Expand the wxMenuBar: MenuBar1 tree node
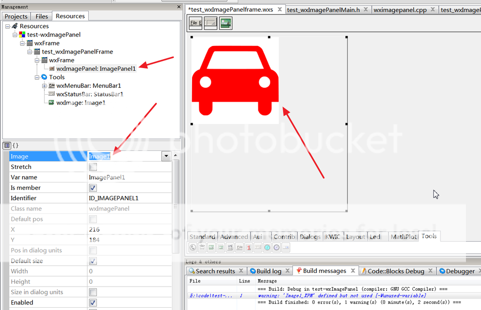This screenshot has width=481, height=310. coord(44,86)
